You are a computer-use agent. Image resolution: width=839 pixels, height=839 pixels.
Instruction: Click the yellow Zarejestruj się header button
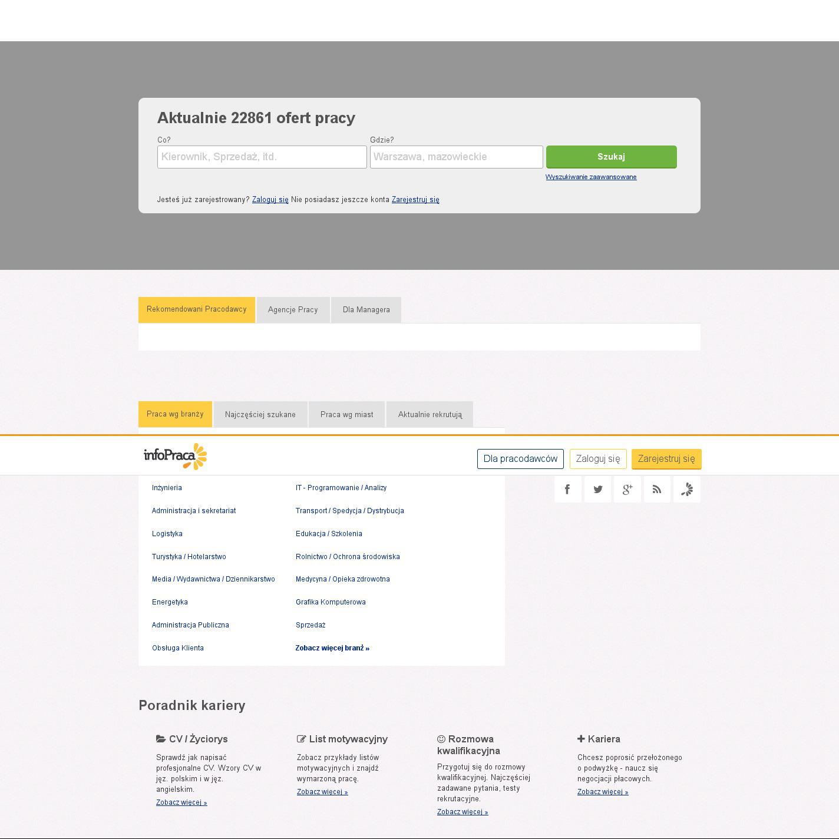(x=666, y=459)
